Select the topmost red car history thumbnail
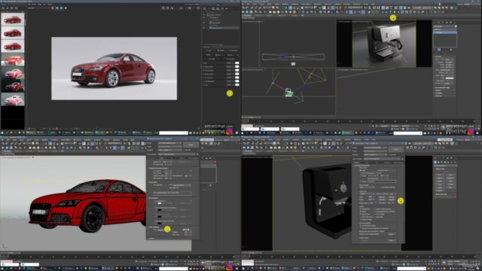Viewport: 482px width, 271px height. (x=13, y=20)
